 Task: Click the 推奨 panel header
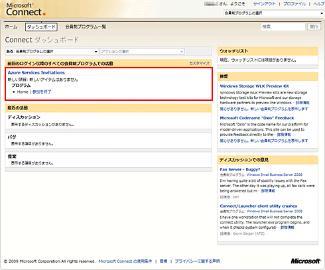coord(268,76)
